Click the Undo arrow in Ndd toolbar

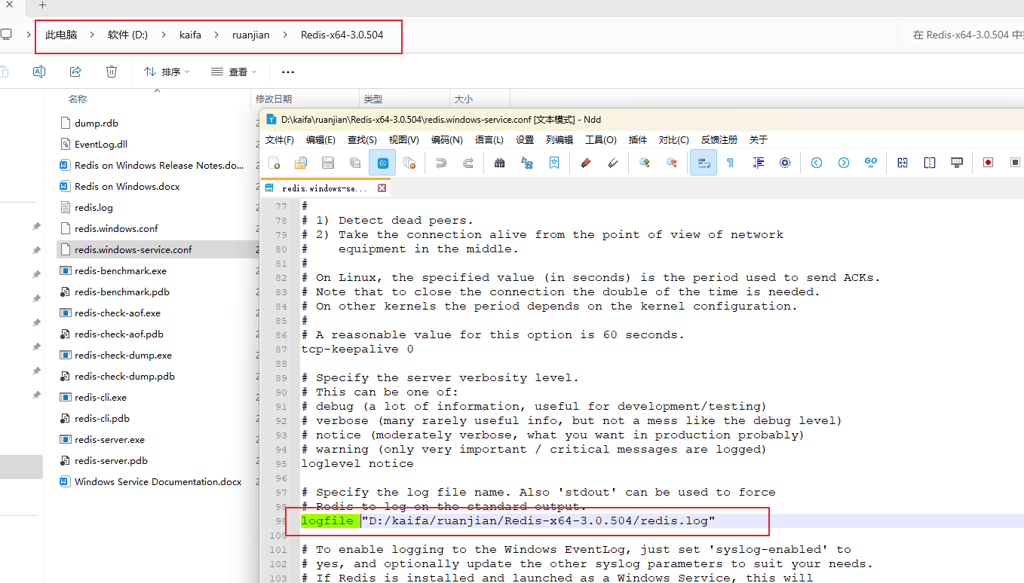tap(441, 163)
